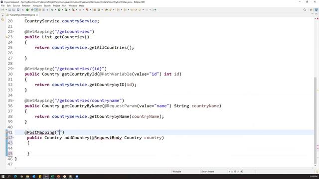Open the Refactor menu
Screen dimensions: 319x179
point(26,5)
